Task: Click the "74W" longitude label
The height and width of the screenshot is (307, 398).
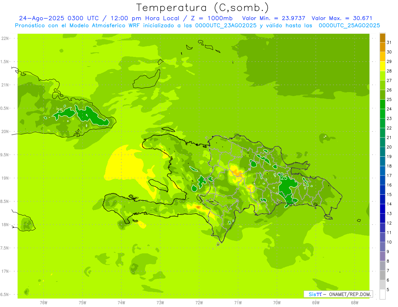Action: pyautogui.click(x=121, y=303)
